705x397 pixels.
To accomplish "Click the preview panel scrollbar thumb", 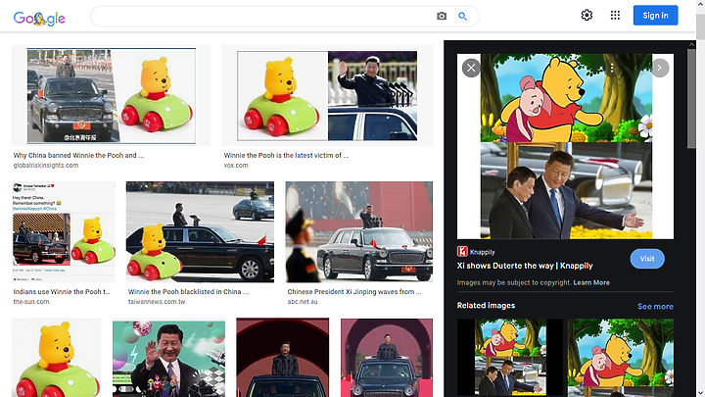I will point(691,98).
